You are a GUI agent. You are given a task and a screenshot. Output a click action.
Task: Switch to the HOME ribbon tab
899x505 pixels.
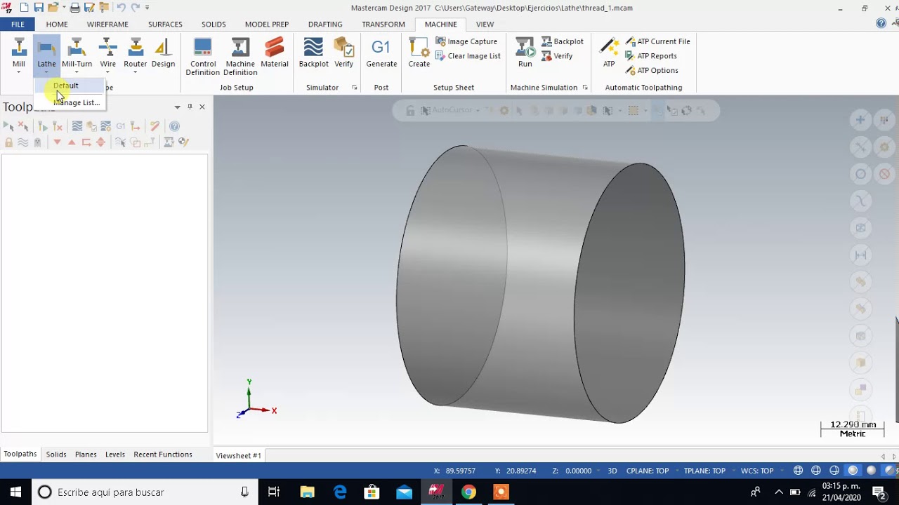coord(57,24)
